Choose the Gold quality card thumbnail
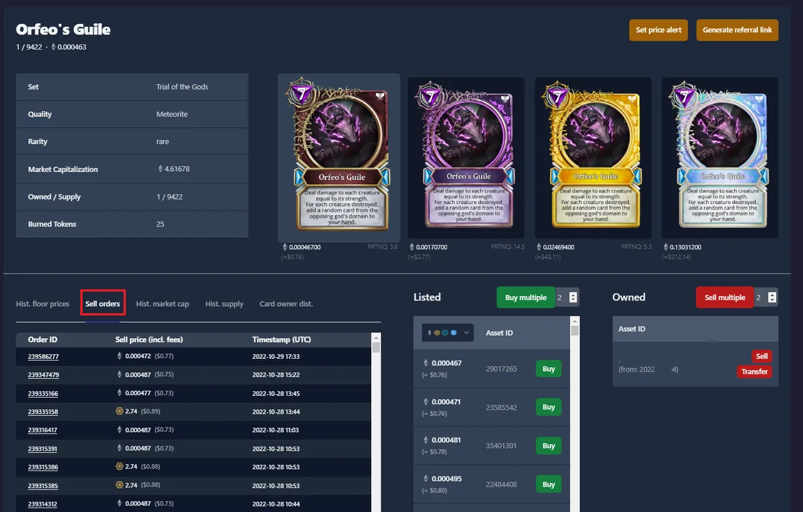Screen dimensions: 803x512 click(592, 158)
